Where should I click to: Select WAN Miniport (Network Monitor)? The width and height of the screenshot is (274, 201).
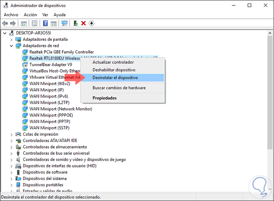[x=61, y=109]
